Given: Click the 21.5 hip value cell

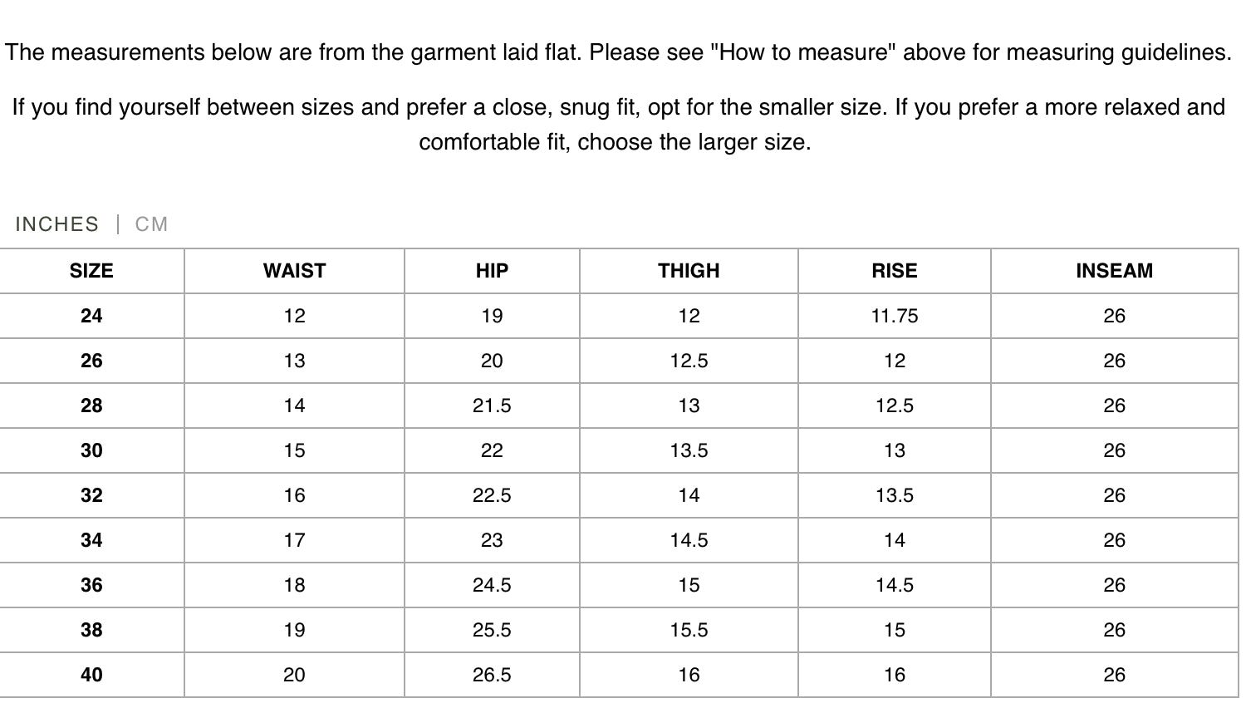Looking at the screenshot, I should pyautogui.click(x=492, y=406).
